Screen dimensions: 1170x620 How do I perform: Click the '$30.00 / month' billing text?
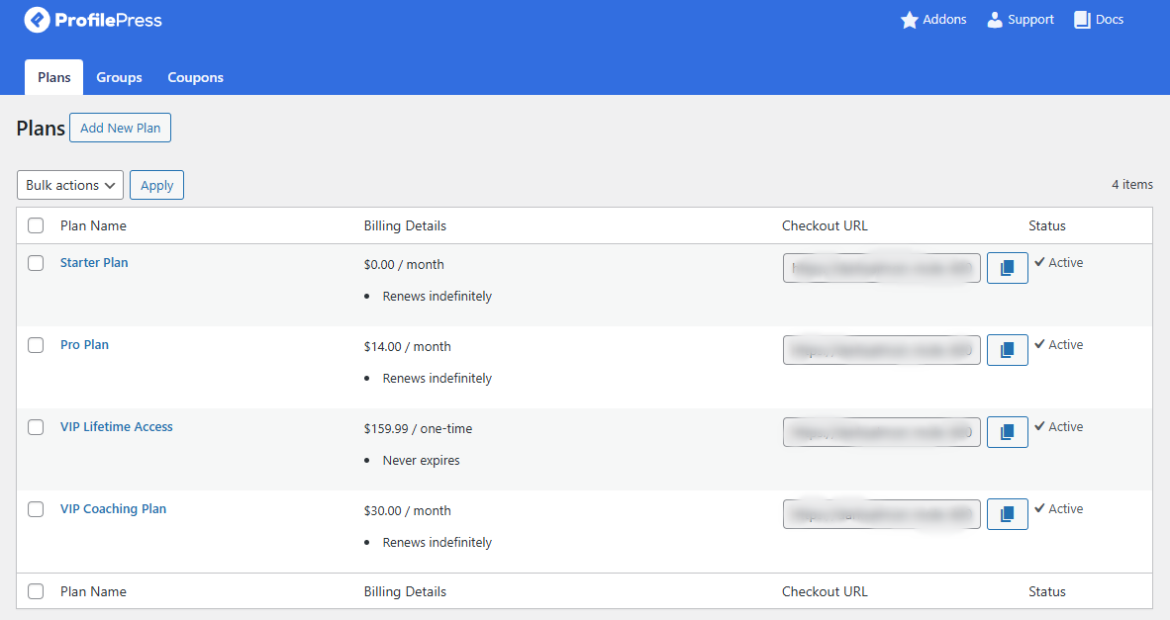pos(408,510)
